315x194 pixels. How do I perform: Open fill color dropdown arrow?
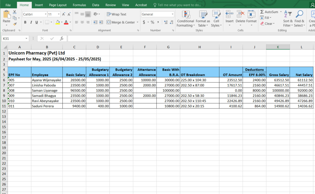tap(62, 22)
